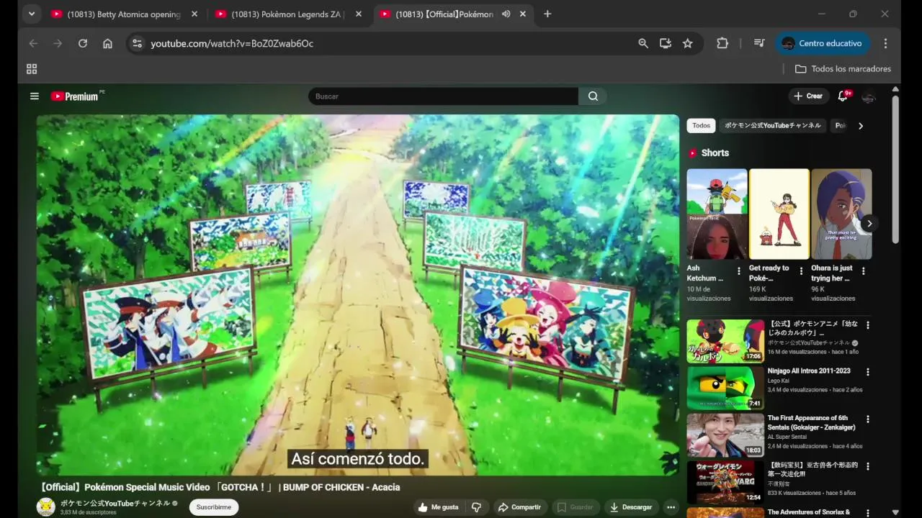This screenshot has height=518, width=922.
Task: Open more actions three-dot button under video
Action: pos(671,507)
